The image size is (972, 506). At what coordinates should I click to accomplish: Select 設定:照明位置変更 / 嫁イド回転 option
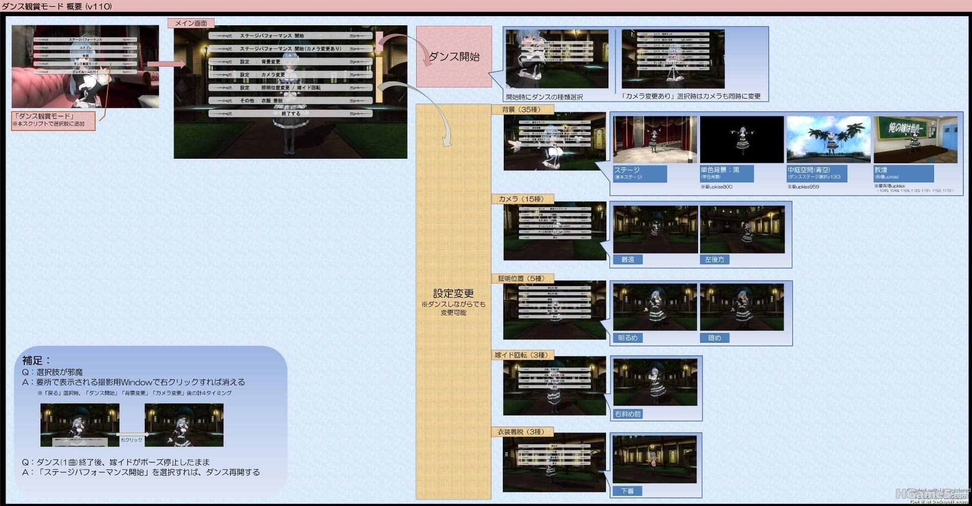pyautogui.click(x=291, y=87)
